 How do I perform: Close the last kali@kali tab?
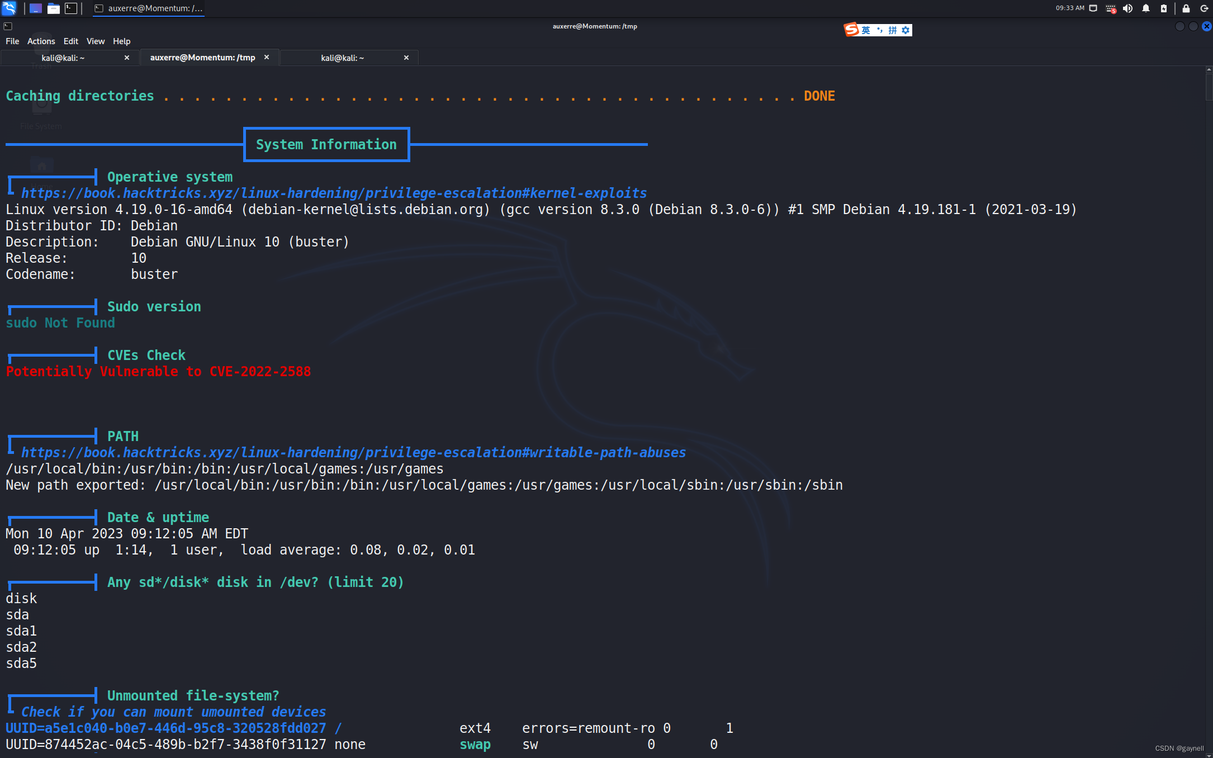[x=406, y=58]
